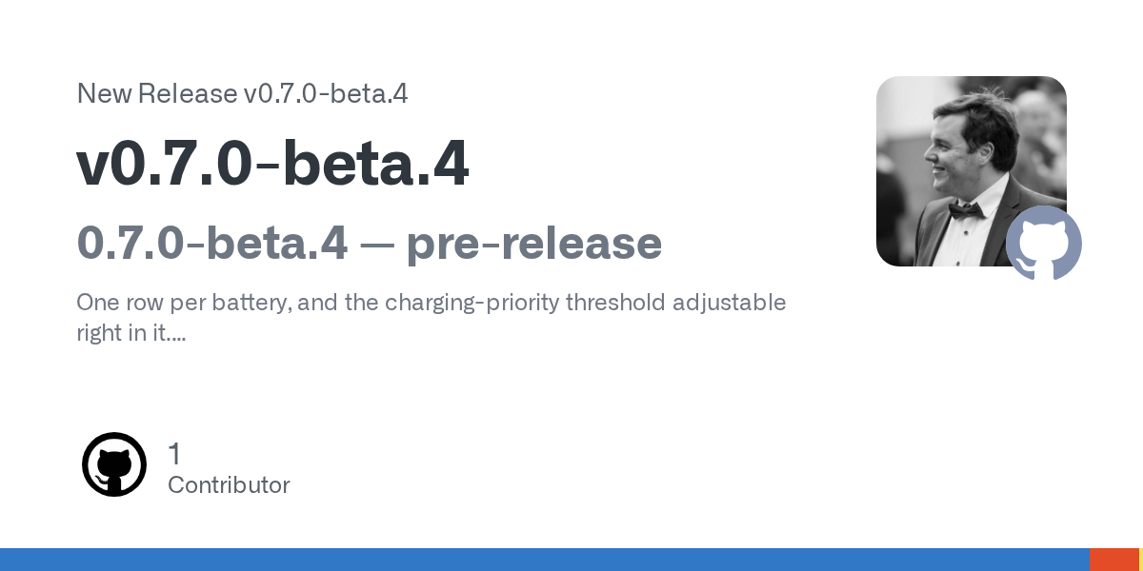The height and width of the screenshot is (571, 1143).
Task: Select the orange-red language bar segment
Action: 1114,560
